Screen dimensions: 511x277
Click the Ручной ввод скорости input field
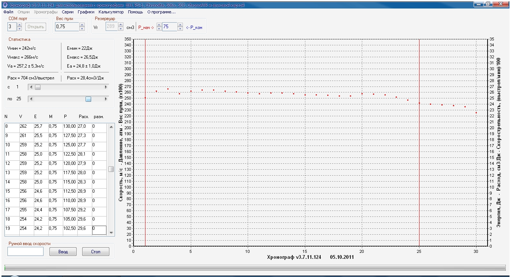point(25,252)
